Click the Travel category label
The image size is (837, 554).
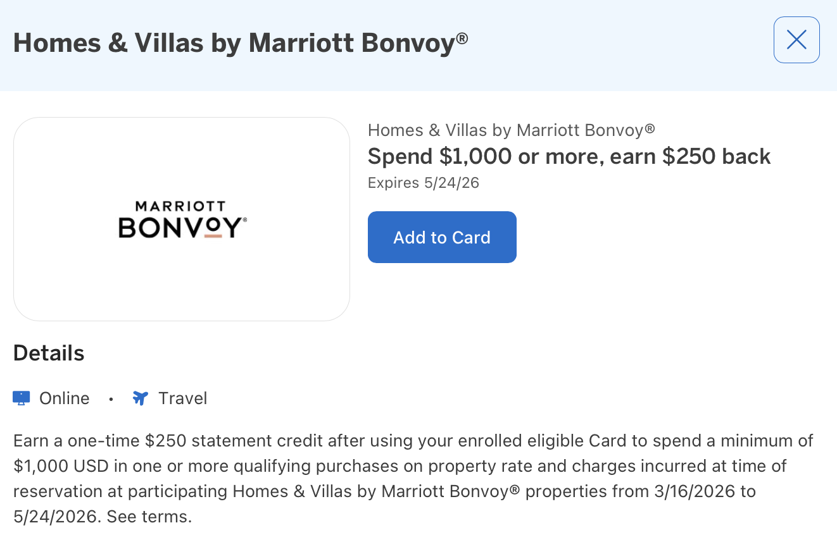(182, 398)
